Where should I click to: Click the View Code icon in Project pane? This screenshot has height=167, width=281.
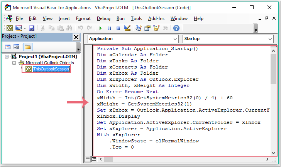8,47
